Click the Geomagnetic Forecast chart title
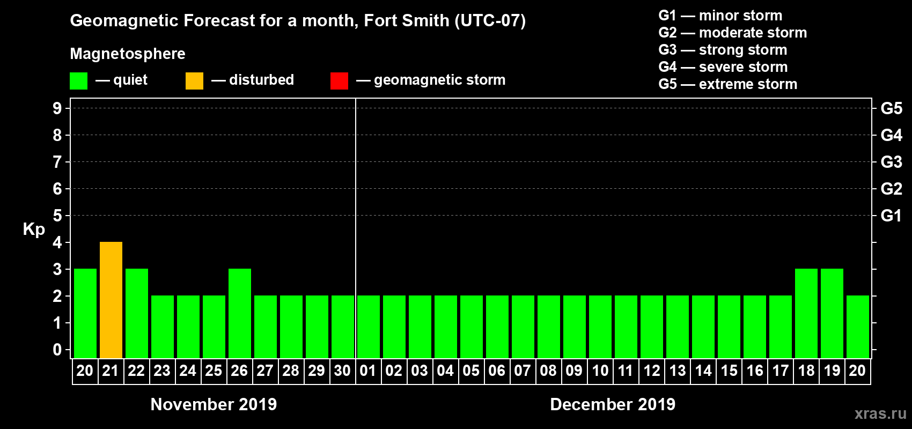The height and width of the screenshot is (429, 912). click(x=298, y=21)
